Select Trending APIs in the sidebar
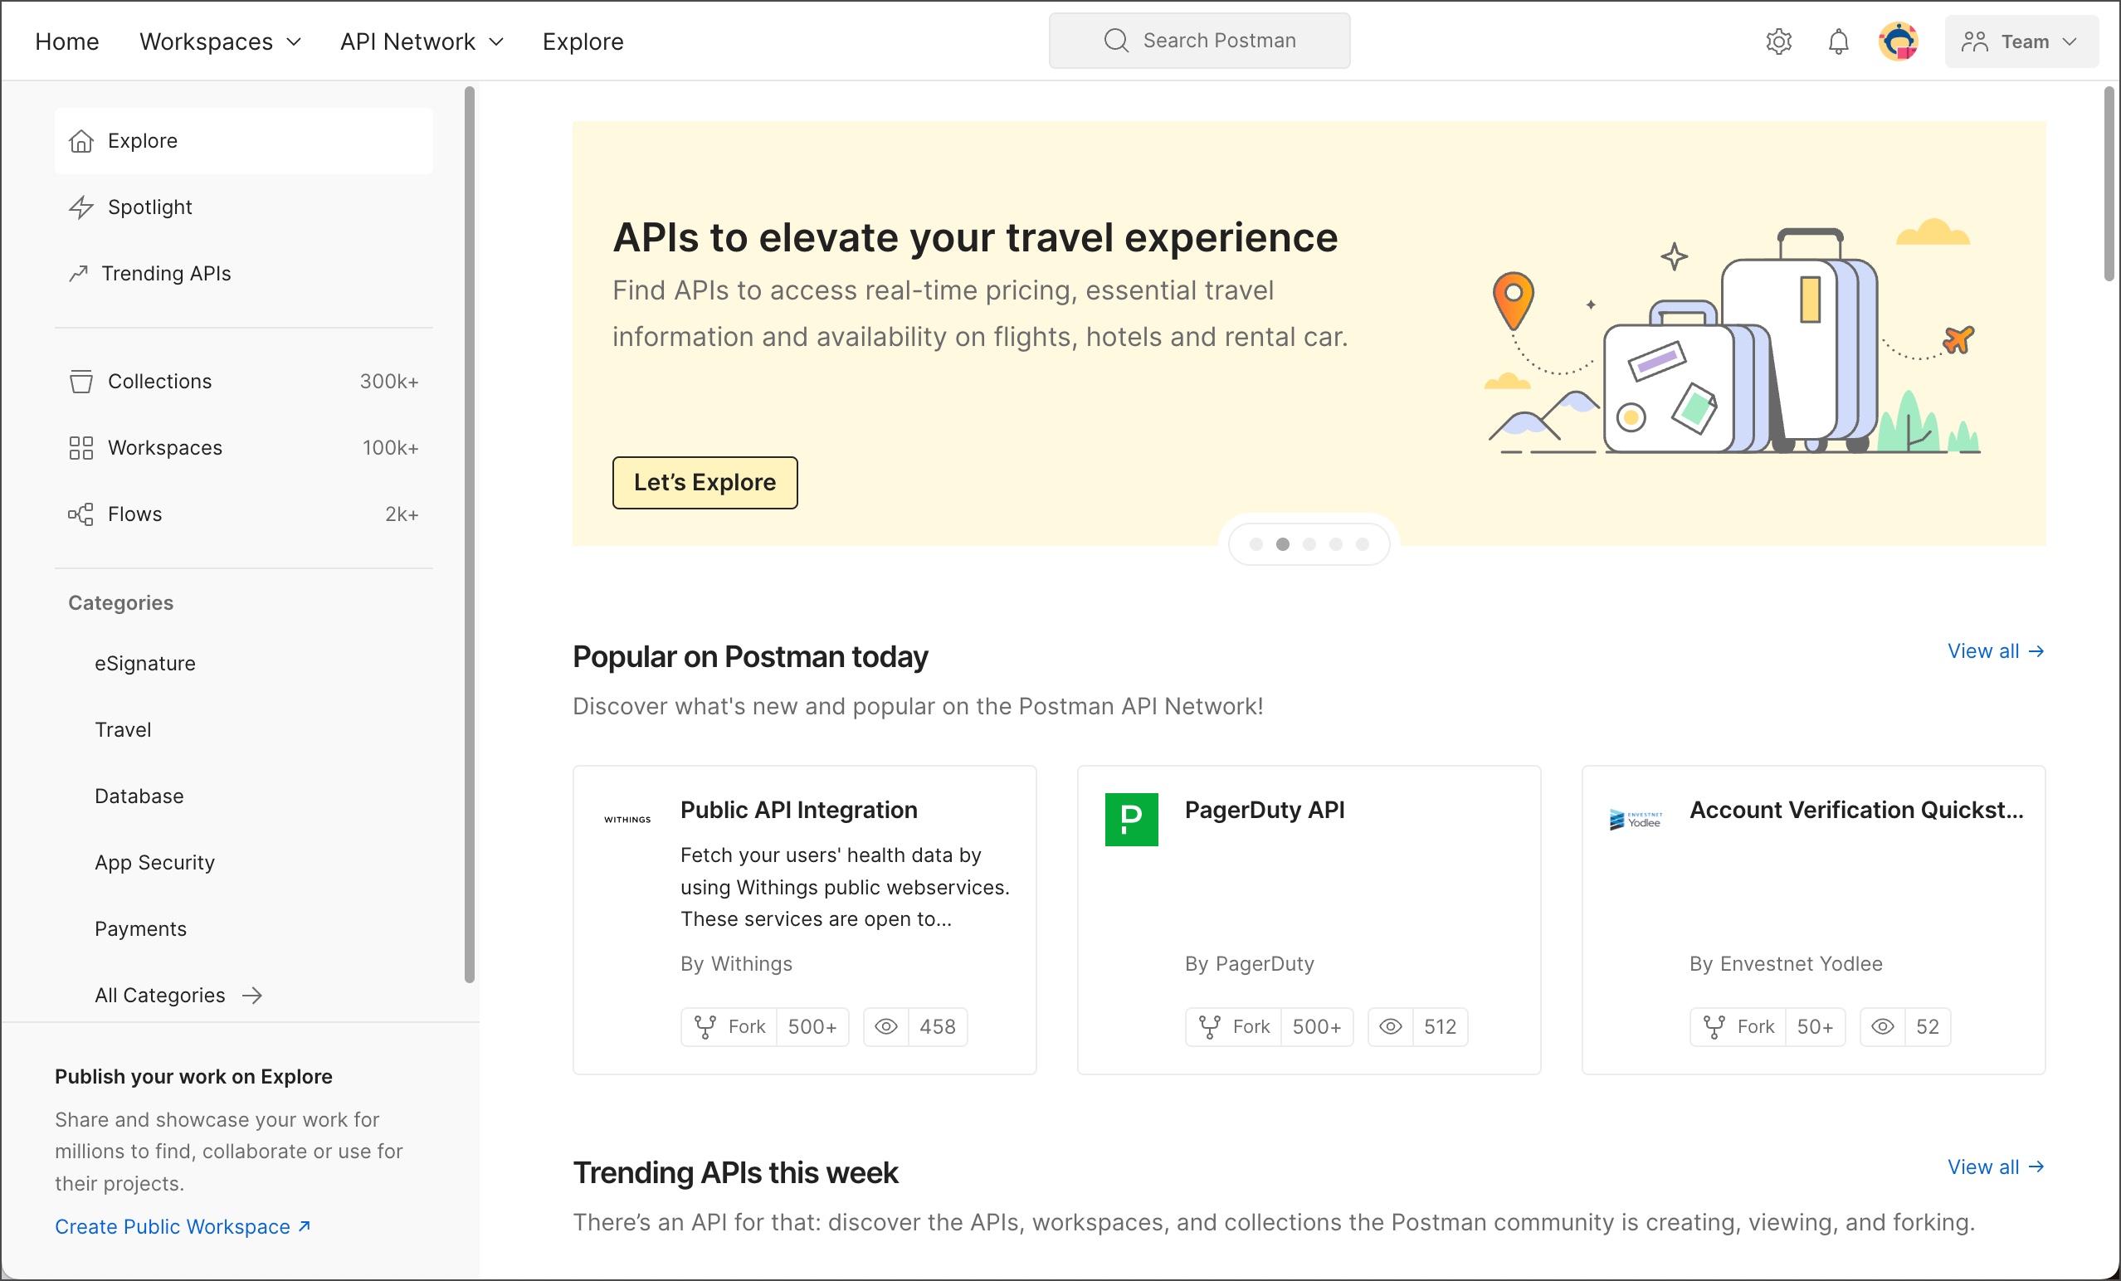The width and height of the screenshot is (2121, 1281). pyautogui.click(x=244, y=273)
